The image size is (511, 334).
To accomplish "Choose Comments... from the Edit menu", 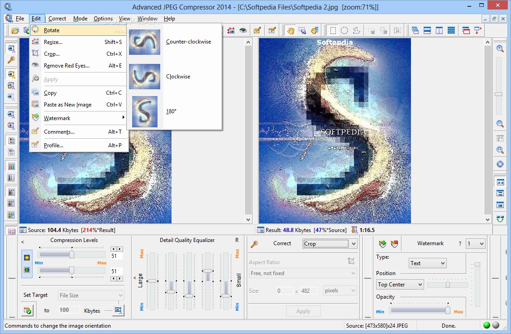I will [78, 132].
